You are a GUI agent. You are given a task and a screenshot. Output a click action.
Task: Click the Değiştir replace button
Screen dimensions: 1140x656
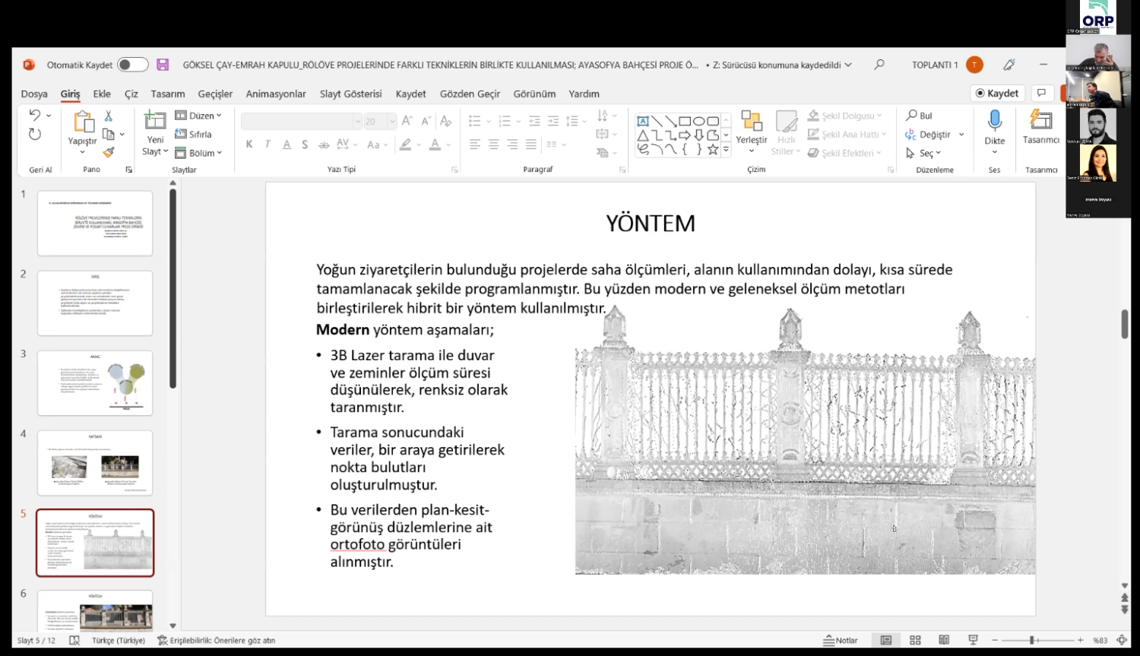pyautogui.click(x=928, y=135)
